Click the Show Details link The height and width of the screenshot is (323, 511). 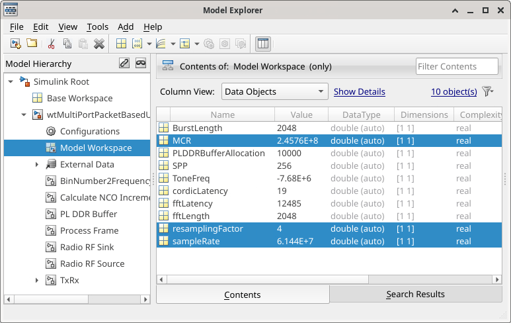tap(359, 91)
